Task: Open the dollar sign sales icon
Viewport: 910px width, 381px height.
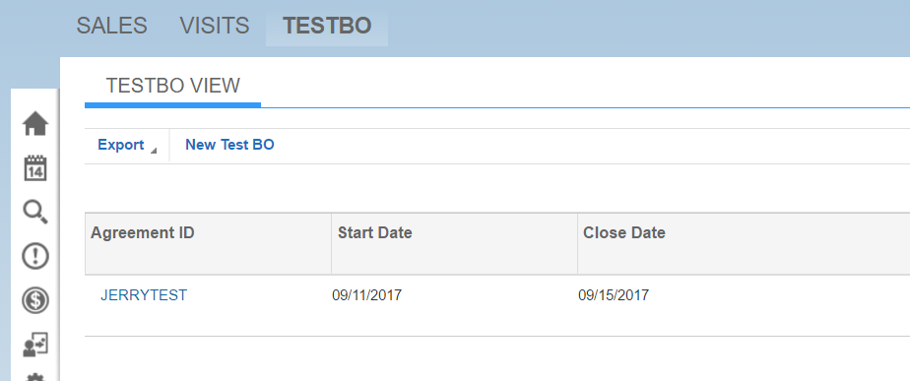Action: click(x=35, y=300)
